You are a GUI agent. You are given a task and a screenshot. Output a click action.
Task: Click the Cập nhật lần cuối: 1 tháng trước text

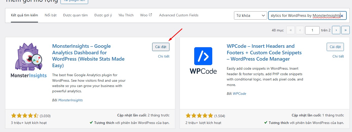click(x=318, y=115)
